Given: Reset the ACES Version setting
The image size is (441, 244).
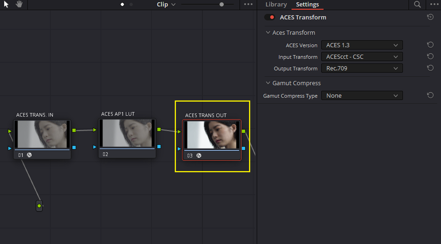Looking at the screenshot, I should tap(430, 45).
